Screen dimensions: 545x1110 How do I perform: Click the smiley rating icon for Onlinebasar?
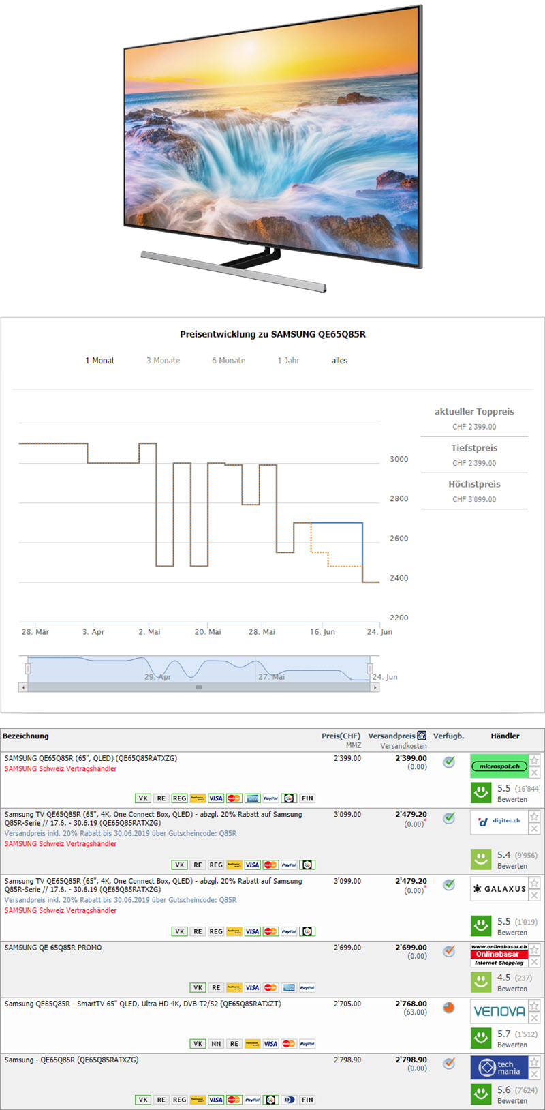pos(481,982)
